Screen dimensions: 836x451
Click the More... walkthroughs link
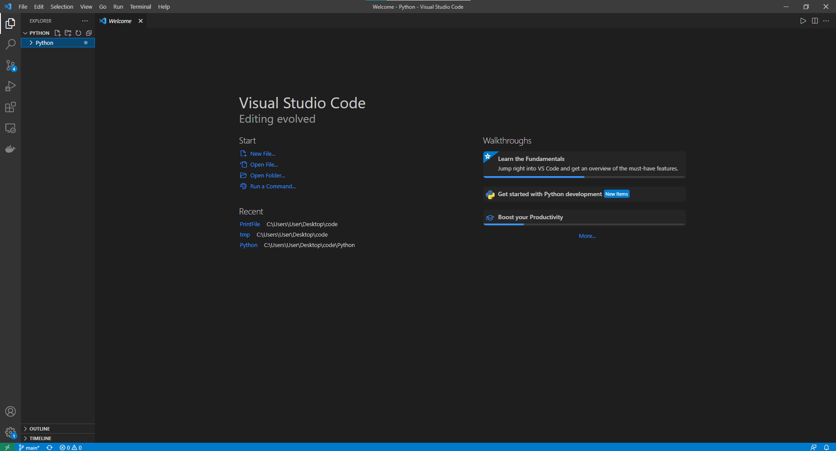click(587, 236)
